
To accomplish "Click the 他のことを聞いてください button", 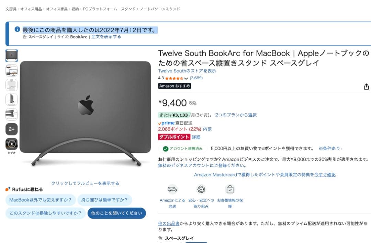I will click(x=117, y=213).
